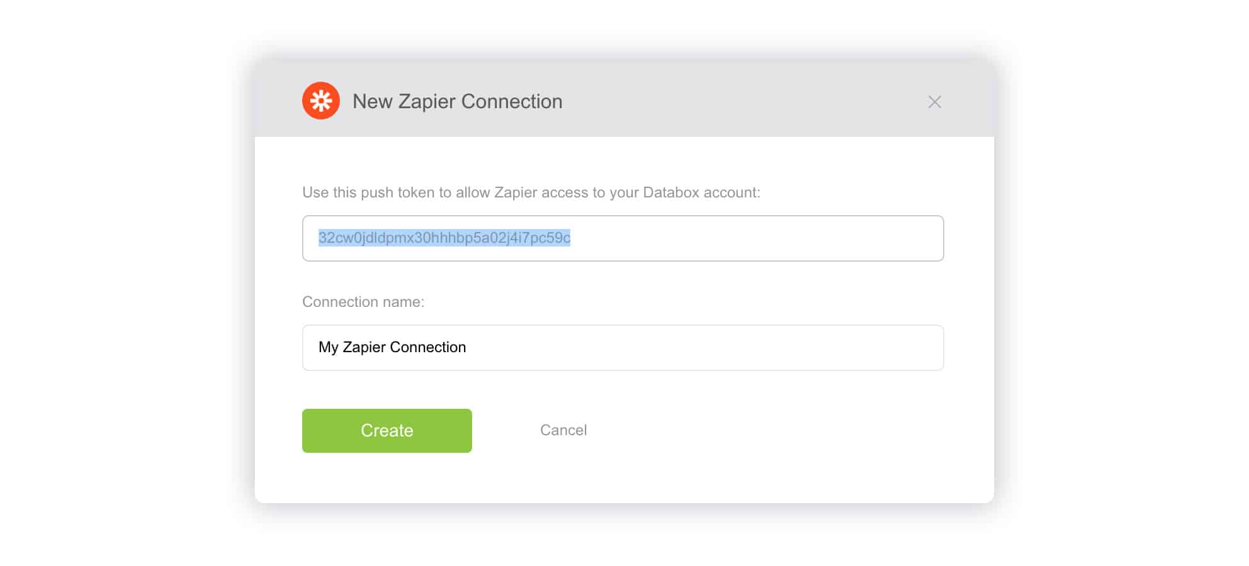Click the word "Zapier" in dialog title
Viewport: 1249px width, 566px height.
click(427, 101)
